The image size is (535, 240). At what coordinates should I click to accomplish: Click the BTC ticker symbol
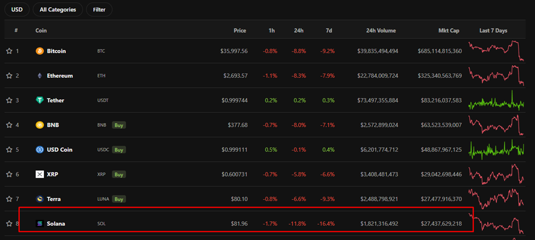pyautogui.click(x=101, y=51)
